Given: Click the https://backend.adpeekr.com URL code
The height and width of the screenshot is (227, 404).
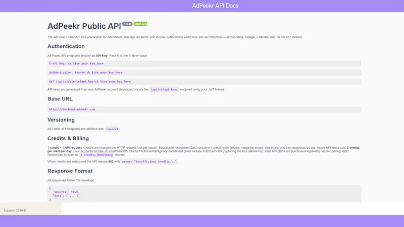Looking at the screenshot, I should 72,109.
